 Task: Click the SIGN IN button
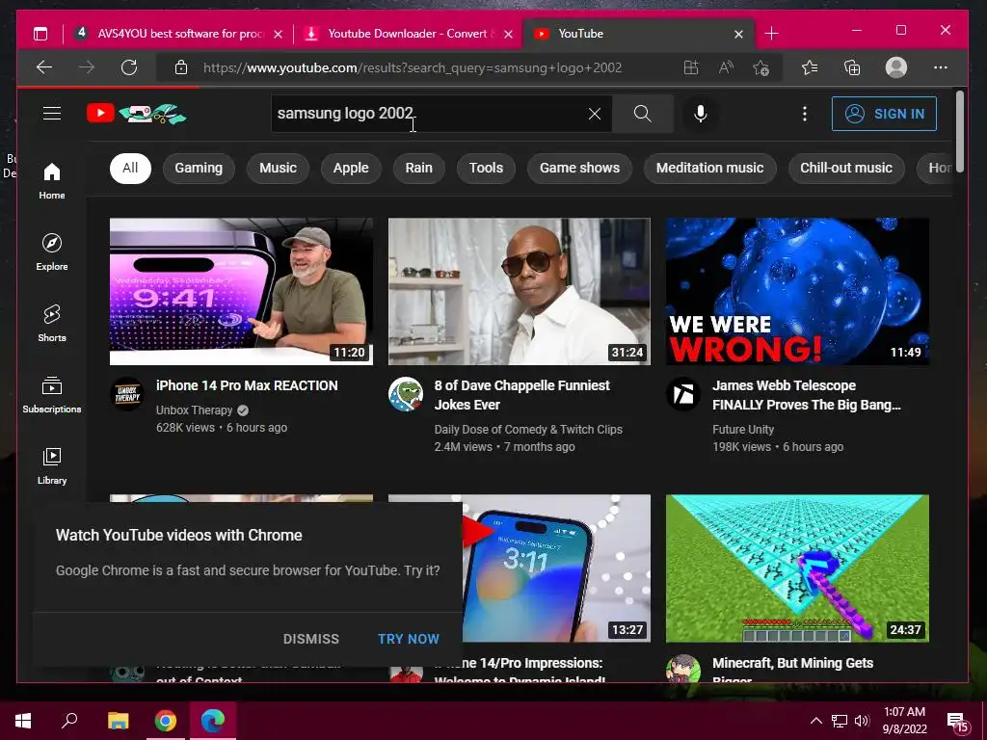click(x=884, y=114)
